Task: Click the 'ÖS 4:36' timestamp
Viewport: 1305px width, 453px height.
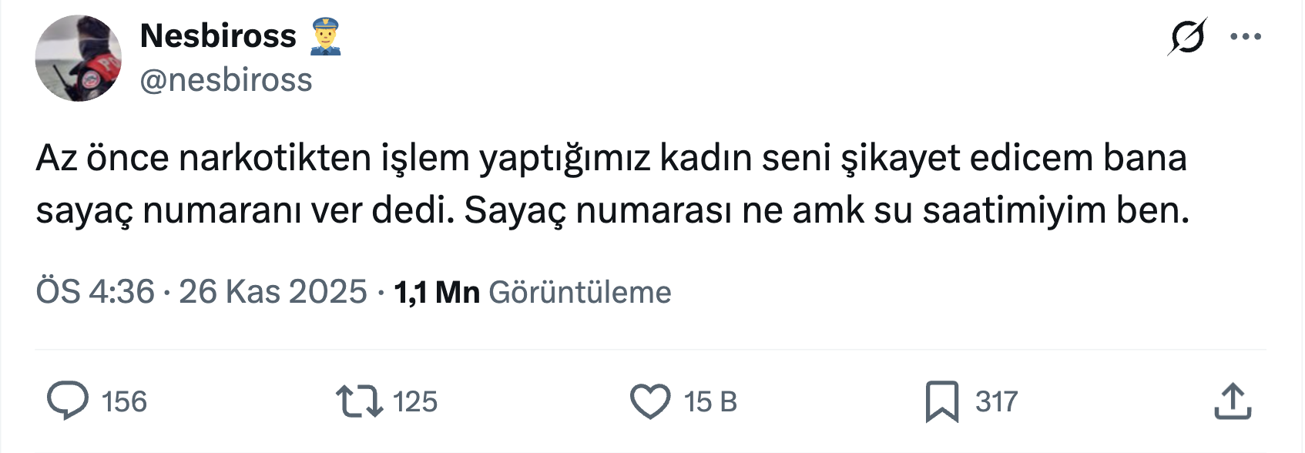Action: click(x=95, y=292)
